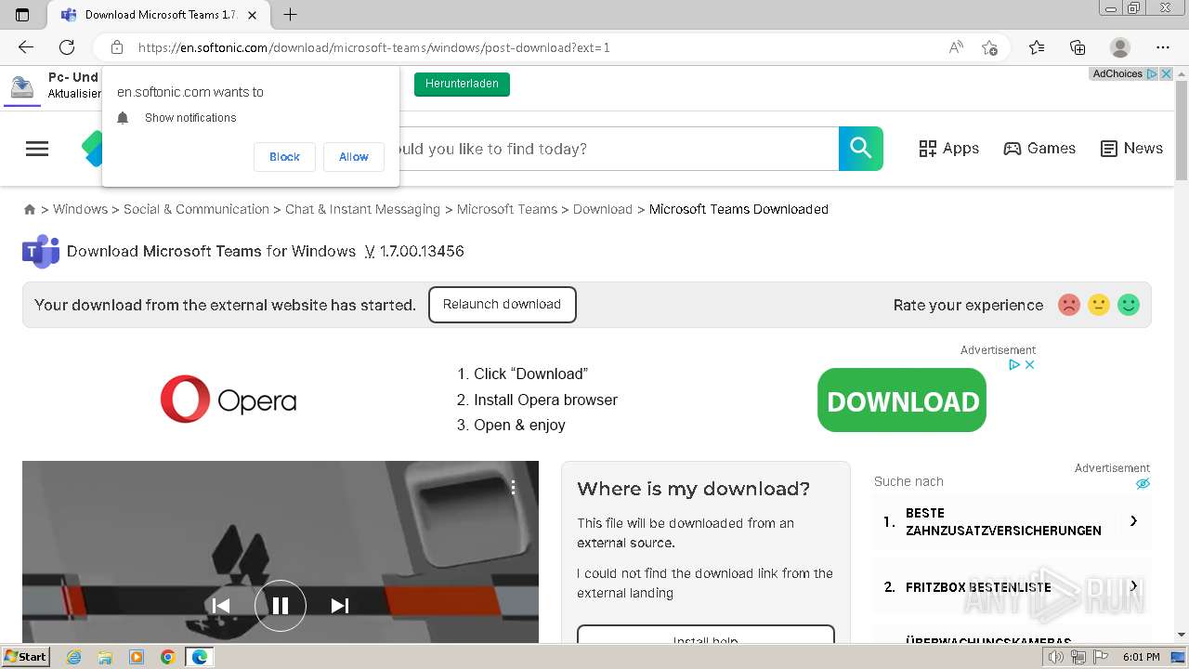Rate experience with happy green face
The image size is (1189, 669).
pyautogui.click(x=1129, y=305)
